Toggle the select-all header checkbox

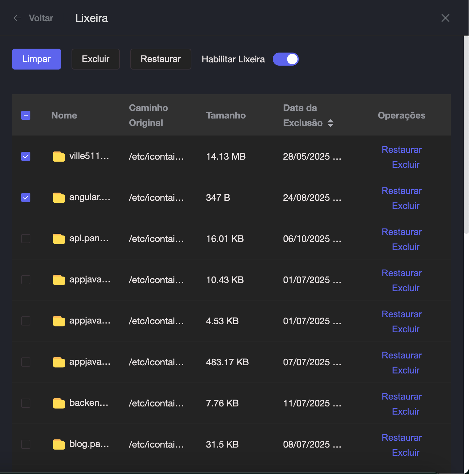[x=26, y=115]
